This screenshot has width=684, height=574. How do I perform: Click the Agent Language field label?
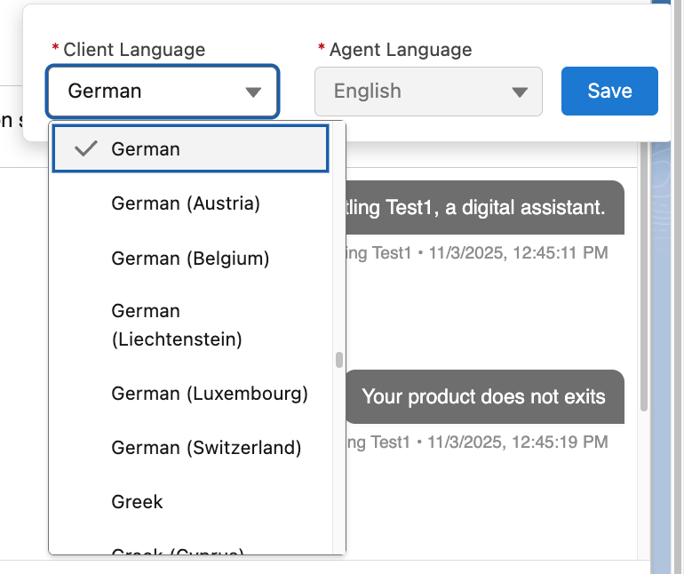[x=401, y=50]
